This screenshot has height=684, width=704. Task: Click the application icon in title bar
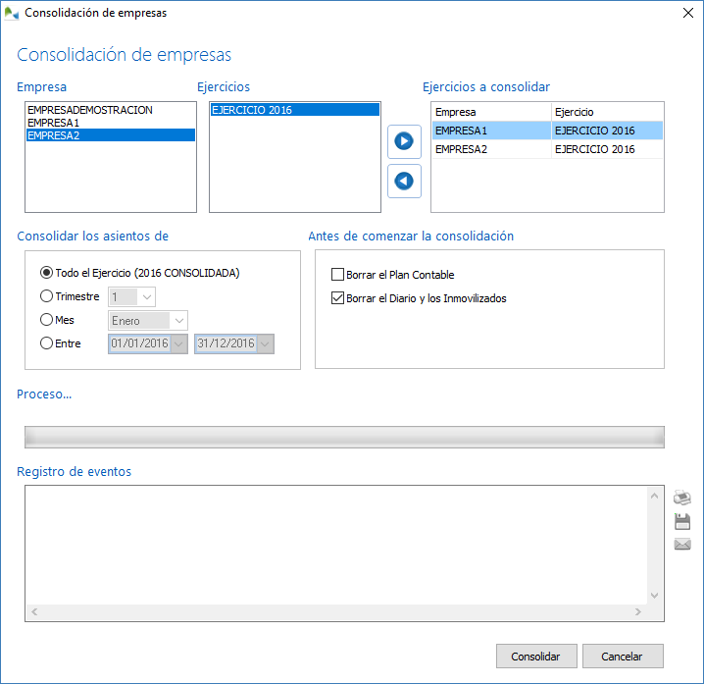pos(12,13)
